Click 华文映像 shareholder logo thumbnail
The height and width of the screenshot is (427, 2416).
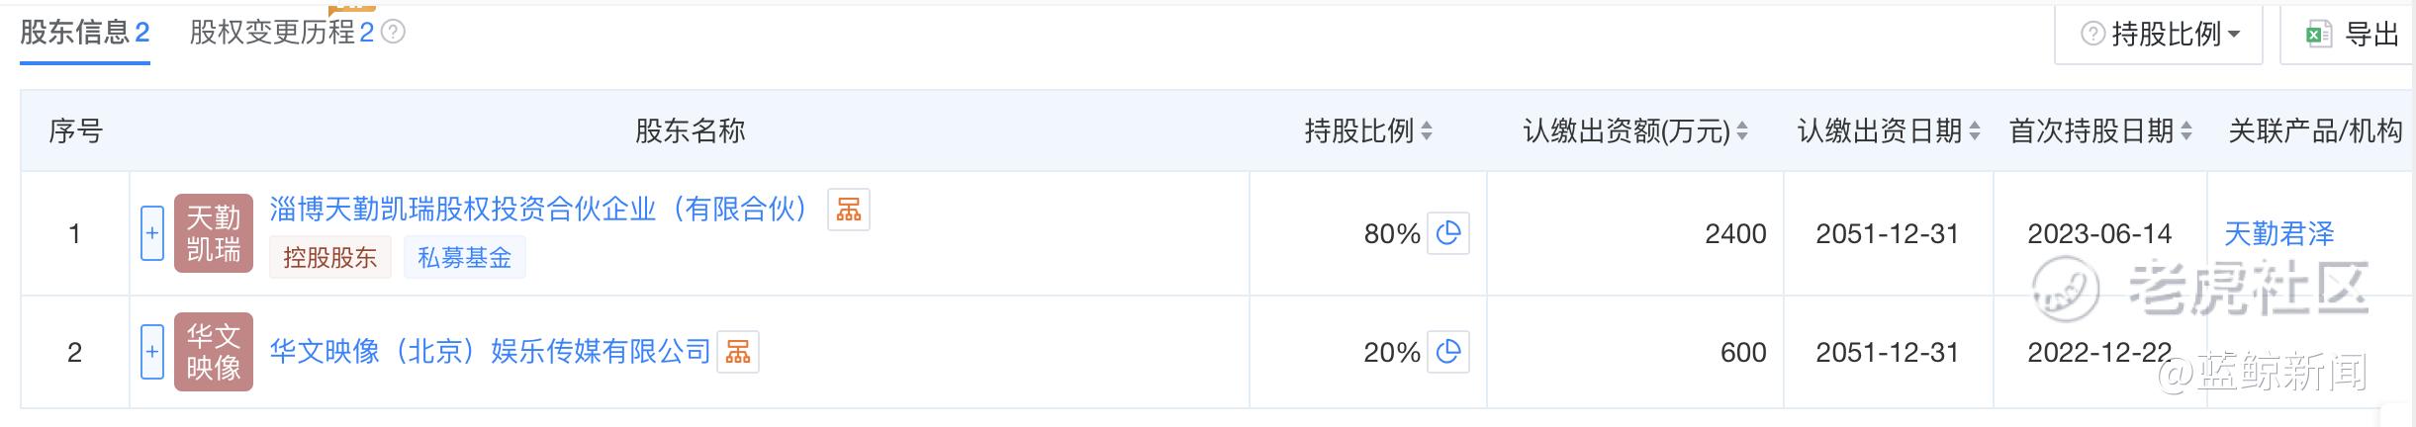[214, 352]
